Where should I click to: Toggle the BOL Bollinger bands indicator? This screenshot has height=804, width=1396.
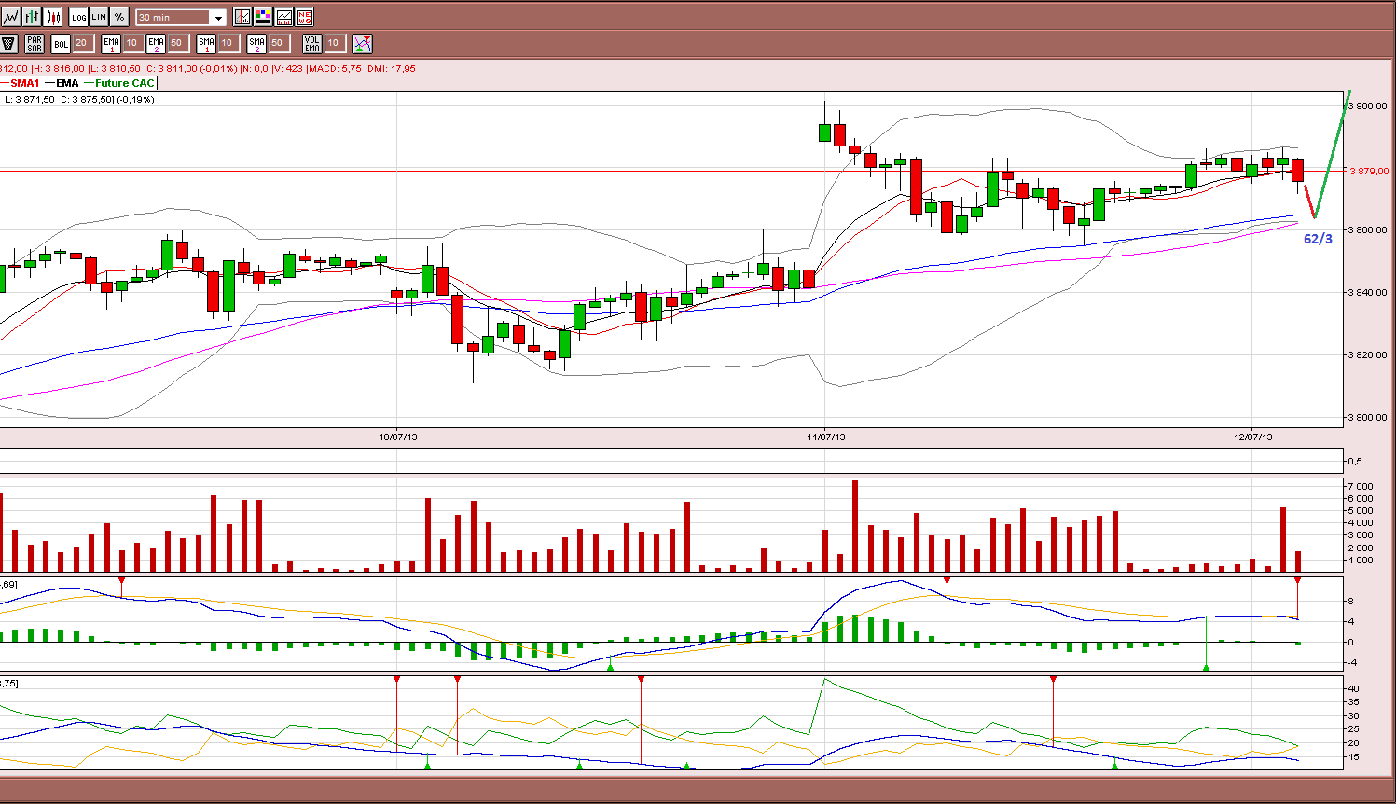tap(61, 43)
